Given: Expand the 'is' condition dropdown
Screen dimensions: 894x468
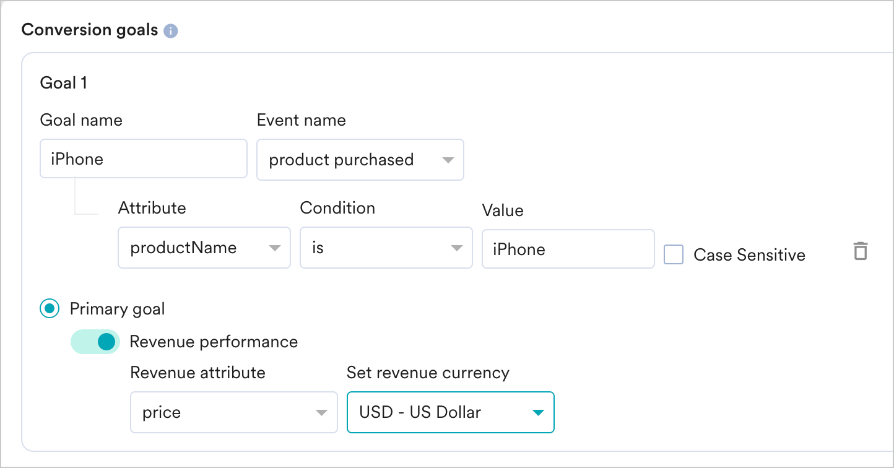Looking at the screenshot, I should coord(386,248).
